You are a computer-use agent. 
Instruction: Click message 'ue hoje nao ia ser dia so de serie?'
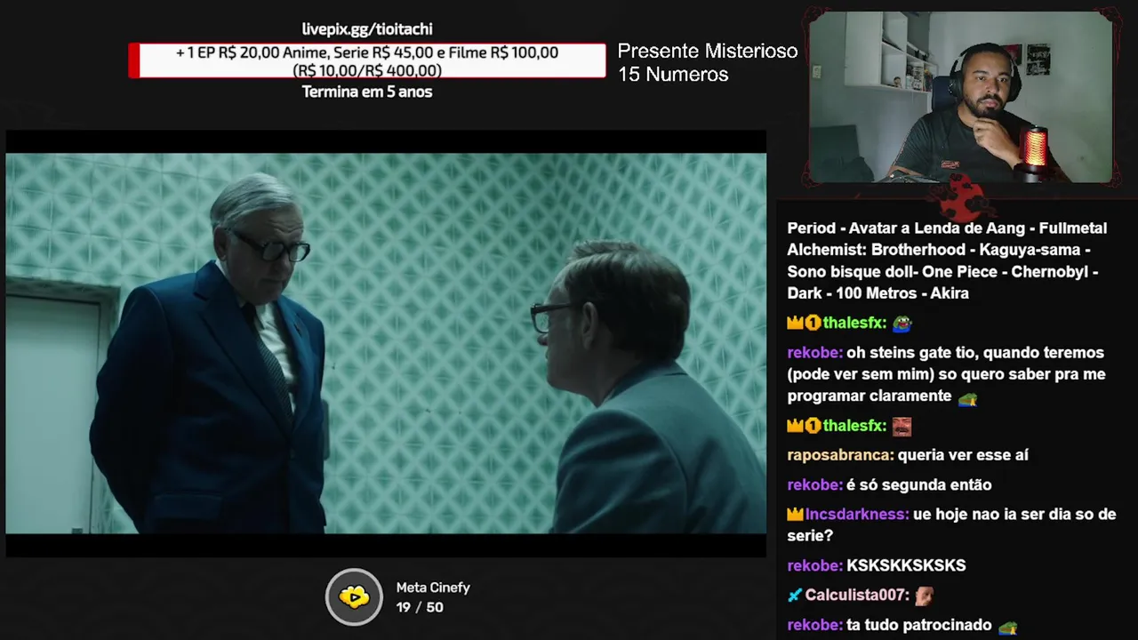[x=951, y=524]
